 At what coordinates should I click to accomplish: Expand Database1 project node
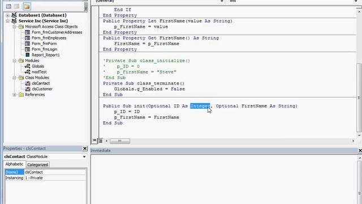pos(7,15)
